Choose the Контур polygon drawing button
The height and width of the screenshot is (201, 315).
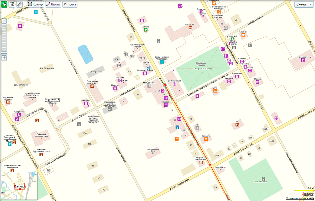pos(36,4)
